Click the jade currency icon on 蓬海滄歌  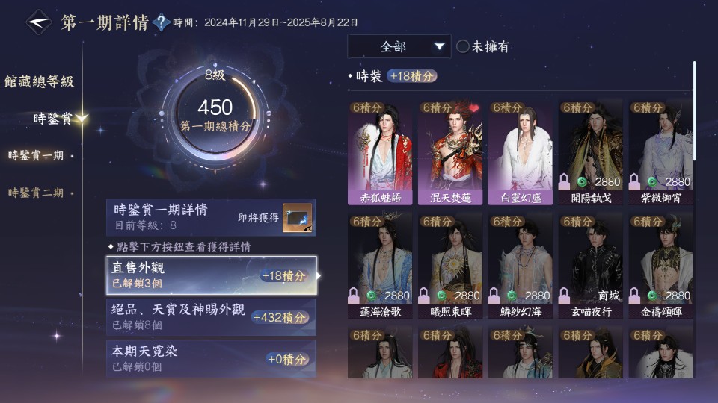point(372,296)
